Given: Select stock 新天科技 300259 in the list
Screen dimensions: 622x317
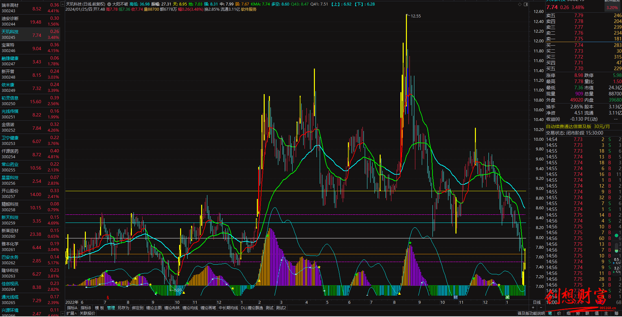Looking at the screenshot, I should point(30,220).
